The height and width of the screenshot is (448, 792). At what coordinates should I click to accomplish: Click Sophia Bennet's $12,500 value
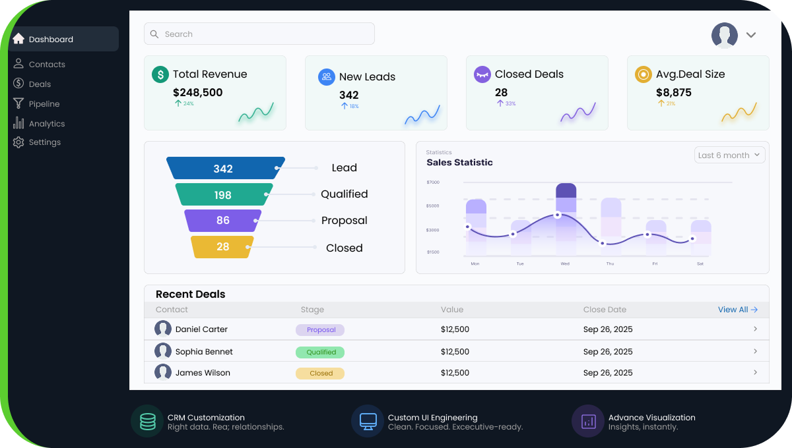coord(455,352)
